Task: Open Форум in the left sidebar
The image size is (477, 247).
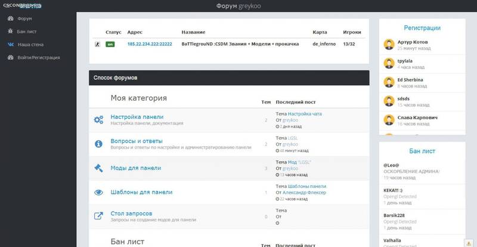Action: coord(25,18)
